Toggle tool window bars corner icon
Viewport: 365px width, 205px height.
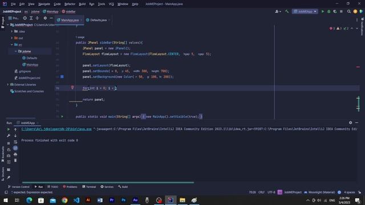pyautogui.click(x=6, y=192)
